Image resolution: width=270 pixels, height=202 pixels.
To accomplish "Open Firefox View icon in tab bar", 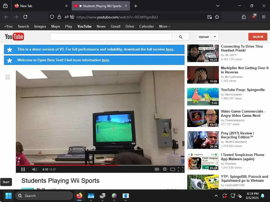I will [x=5, y=6].
